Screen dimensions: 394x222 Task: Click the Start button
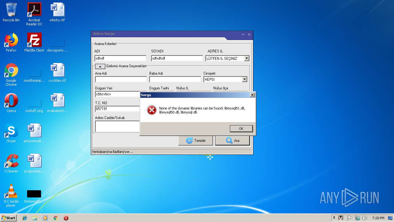pyautogui.click(x=9, y=218)
